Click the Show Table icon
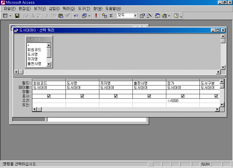This screenshot has height=168, width=233. pos(105,16)
